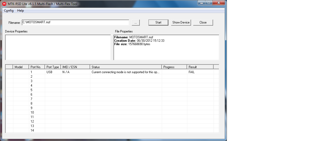Select port number 12 row
Image resolution: width=335 pixels, height=141 pixels.
click(x=112, y=121)
